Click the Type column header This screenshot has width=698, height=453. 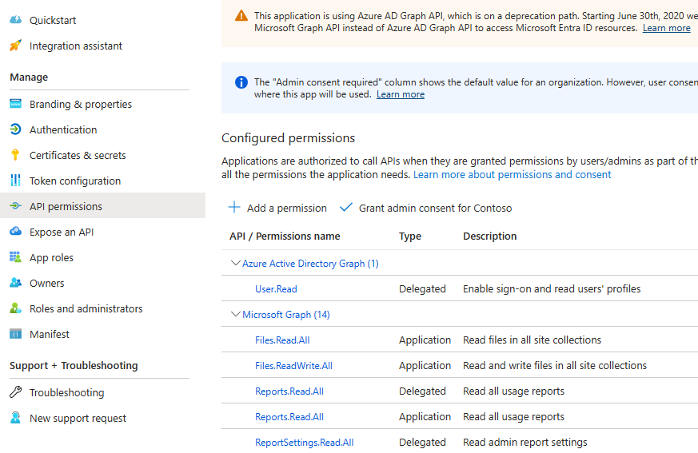click(410, 236)
